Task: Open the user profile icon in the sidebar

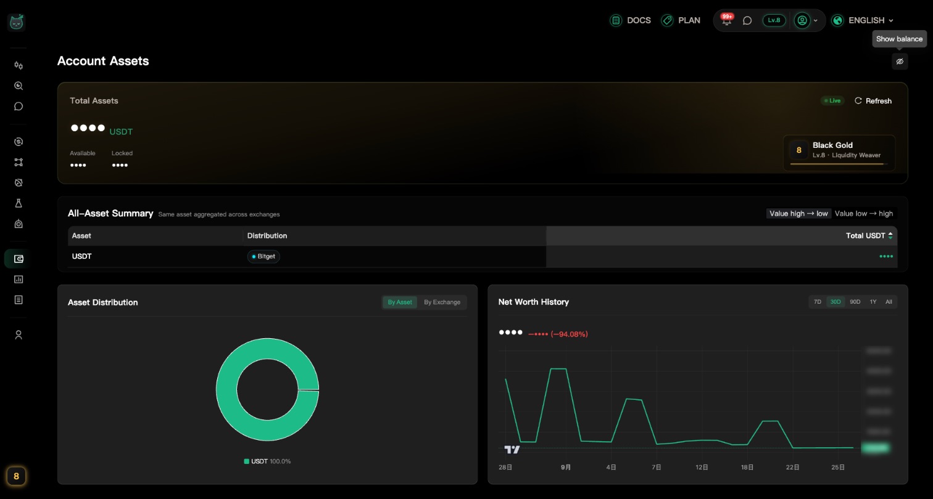Action: pyautogui.click(x=19, y=335)
